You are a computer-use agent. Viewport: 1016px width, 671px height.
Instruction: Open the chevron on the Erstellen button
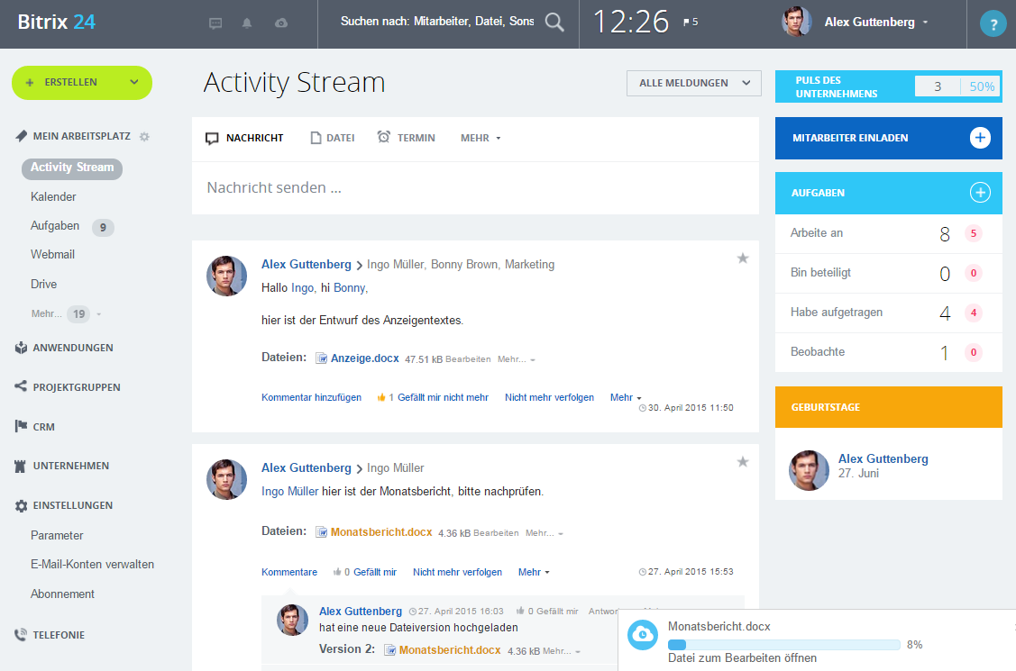(135, 83)
